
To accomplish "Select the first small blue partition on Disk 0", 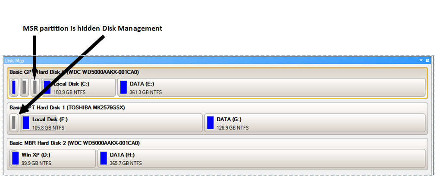I will click(14, 87).
